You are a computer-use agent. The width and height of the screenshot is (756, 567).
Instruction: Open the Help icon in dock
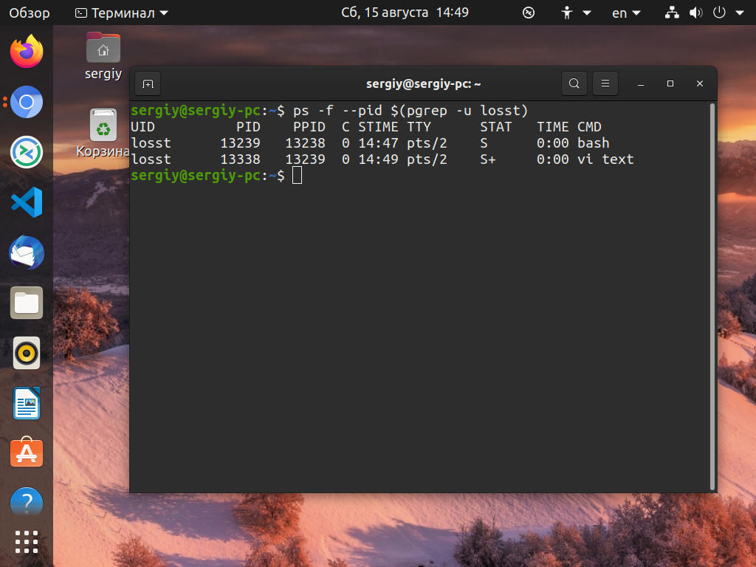point(27,502)
